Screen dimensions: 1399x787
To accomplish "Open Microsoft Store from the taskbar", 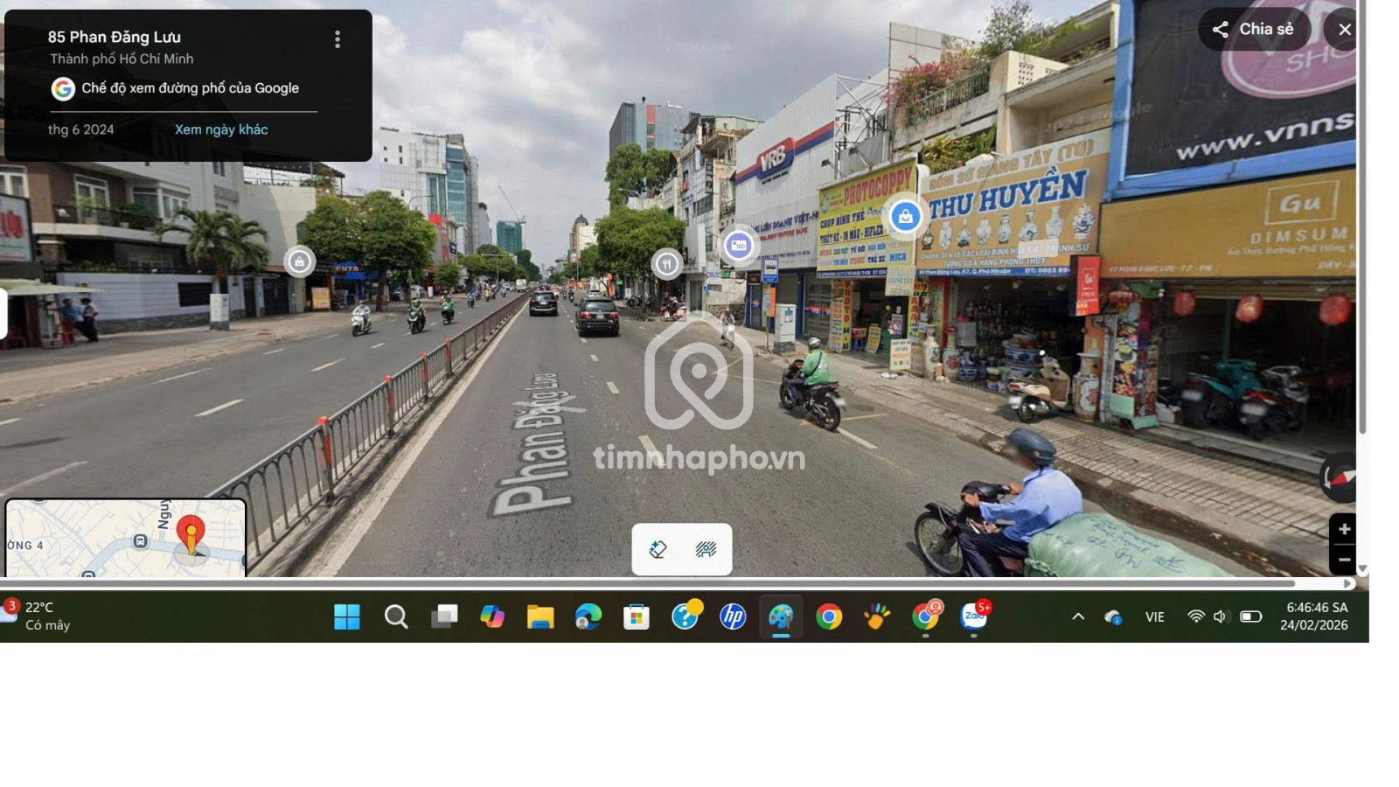I will (x=637, y=616).
